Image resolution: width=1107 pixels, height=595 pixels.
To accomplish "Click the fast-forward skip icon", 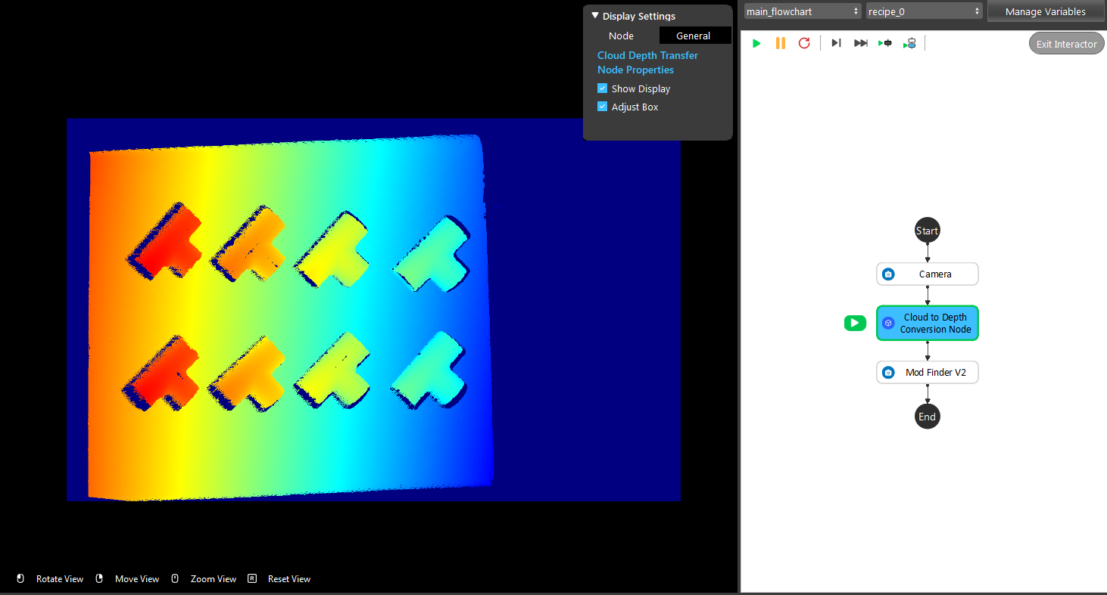I will point(860,43).
